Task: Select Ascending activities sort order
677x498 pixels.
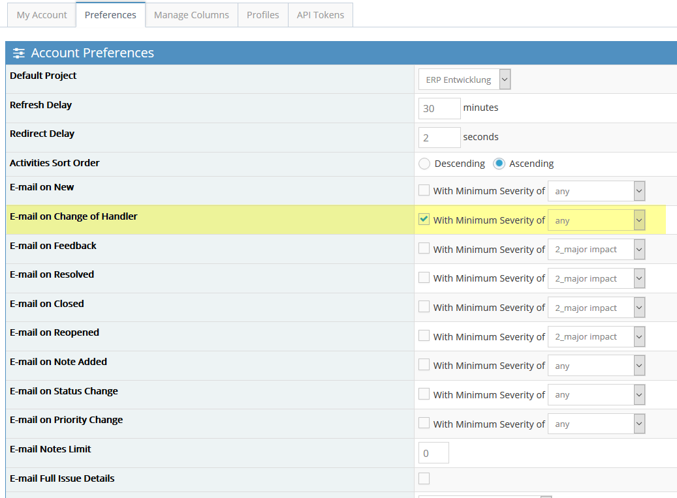Action: [499, 164]
